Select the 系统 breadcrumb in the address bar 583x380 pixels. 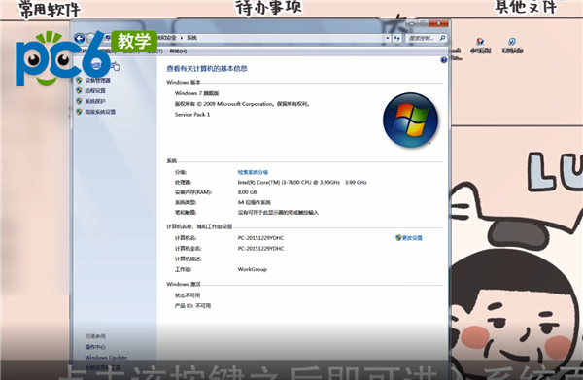pos(191,38)
